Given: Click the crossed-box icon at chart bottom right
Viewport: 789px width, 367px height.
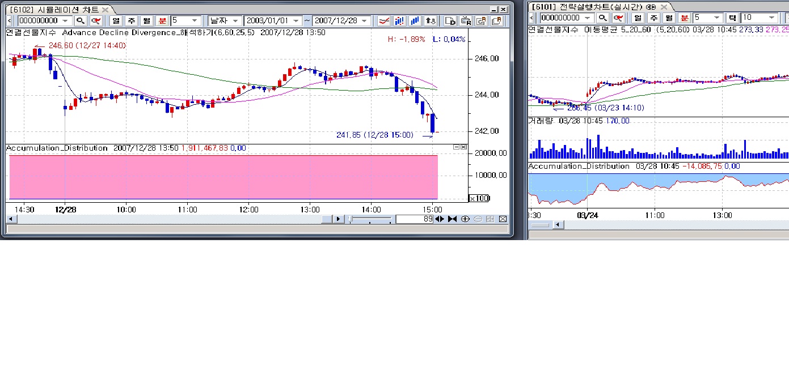Looking at the screenshot, I should coord(502,219).
